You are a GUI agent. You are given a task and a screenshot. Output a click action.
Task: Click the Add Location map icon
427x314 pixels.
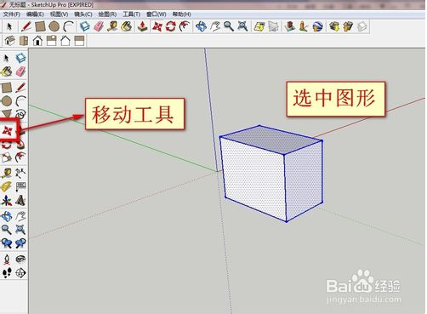pyautogui.click(x=259, y=26)
